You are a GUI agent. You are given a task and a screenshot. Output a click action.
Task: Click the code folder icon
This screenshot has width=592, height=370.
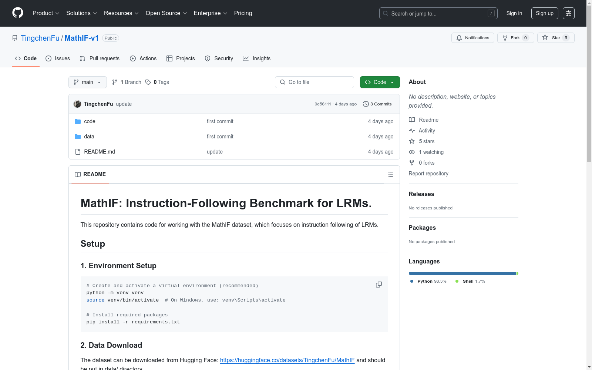tap(78, 121)
